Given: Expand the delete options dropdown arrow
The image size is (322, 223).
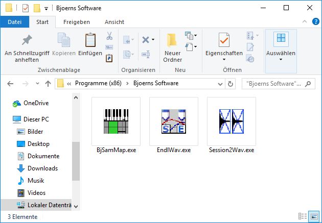Looking at the screenshot, I should [x=153, y=40].
